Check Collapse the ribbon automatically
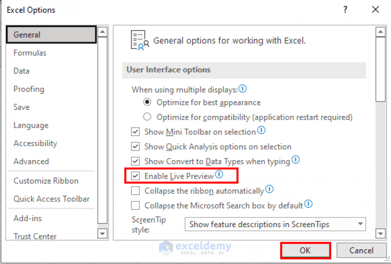The image size is (391, 264). coord(136,191)
